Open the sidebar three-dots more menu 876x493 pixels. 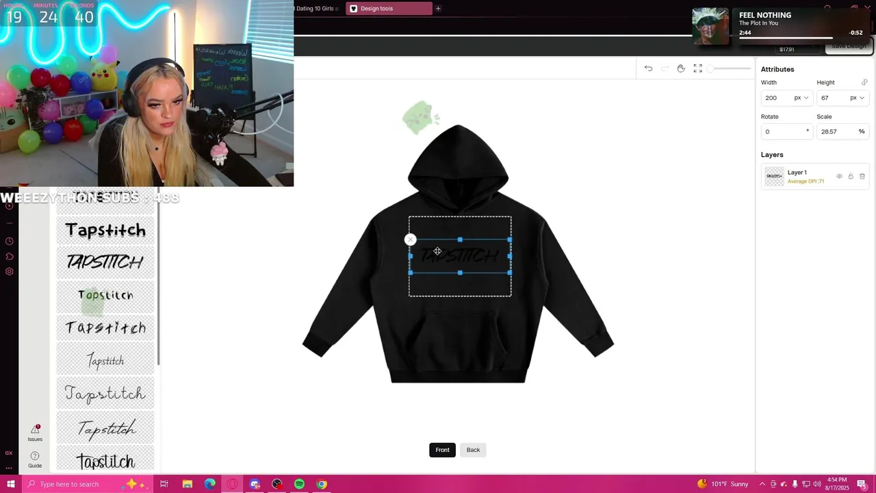(x=9, y=468)
